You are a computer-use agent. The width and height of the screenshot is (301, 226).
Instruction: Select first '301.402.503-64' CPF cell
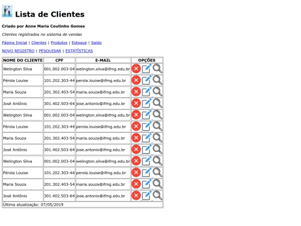click(59, 103)
